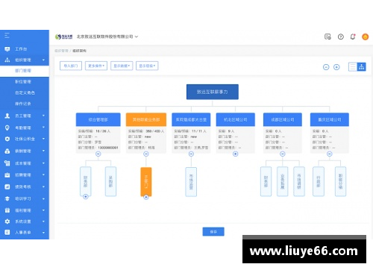
Task: Expand the 考勤管理 menu arrow
Action: 43,128
